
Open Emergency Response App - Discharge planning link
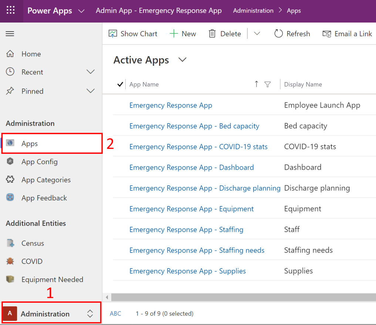point(205,188)
